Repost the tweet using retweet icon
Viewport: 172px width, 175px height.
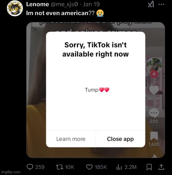[x=60, y=167]
